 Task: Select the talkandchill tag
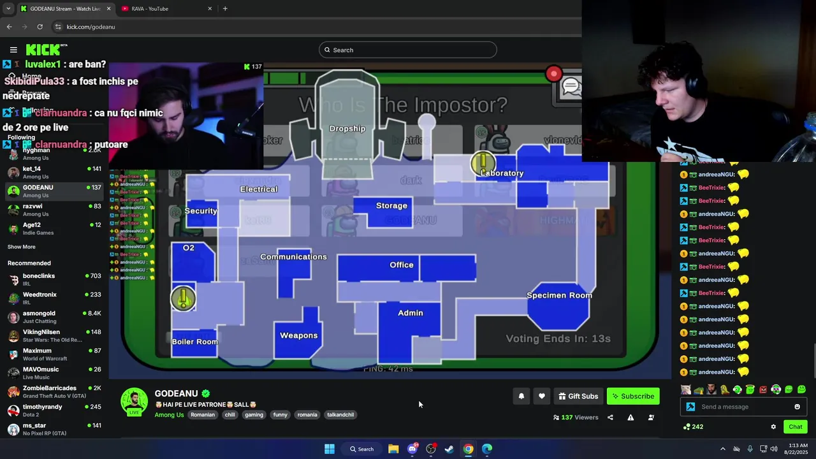(340, 414)
